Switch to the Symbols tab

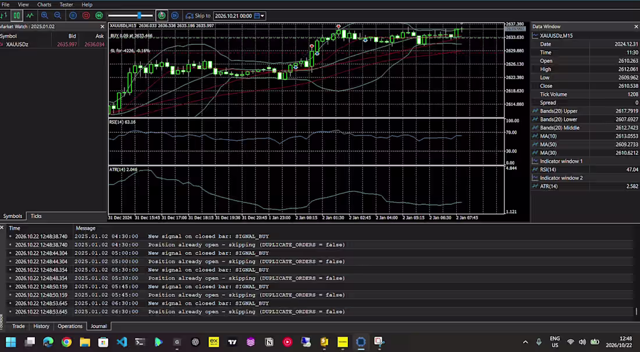point(13,216)
